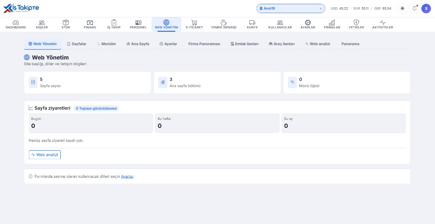Click the Avm19 company selector field
The height and width of the screenshot is (224, 435).
point(291,8)
